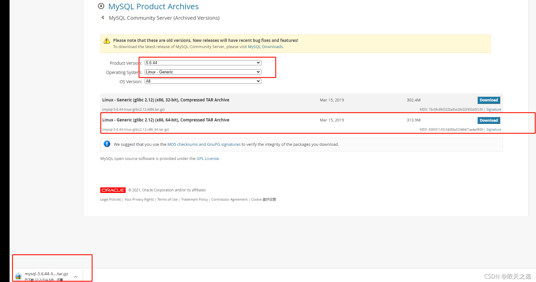
Task: Click the Oracle Corporation copyright text
Action: pyautogui.click(x=167, y=190)
